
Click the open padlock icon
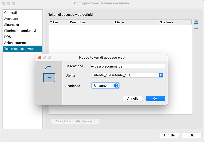tap(49, 74)
